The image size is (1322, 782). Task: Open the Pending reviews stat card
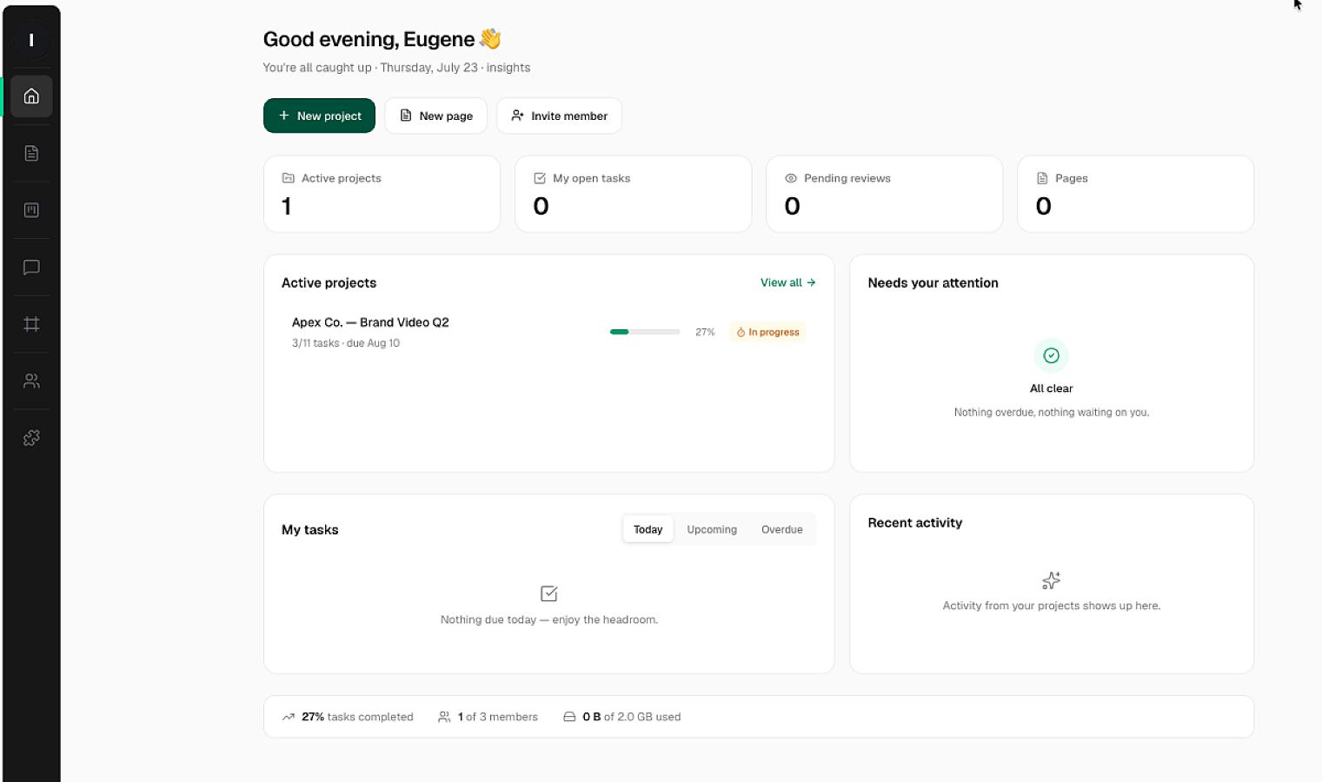pos(884,194)
